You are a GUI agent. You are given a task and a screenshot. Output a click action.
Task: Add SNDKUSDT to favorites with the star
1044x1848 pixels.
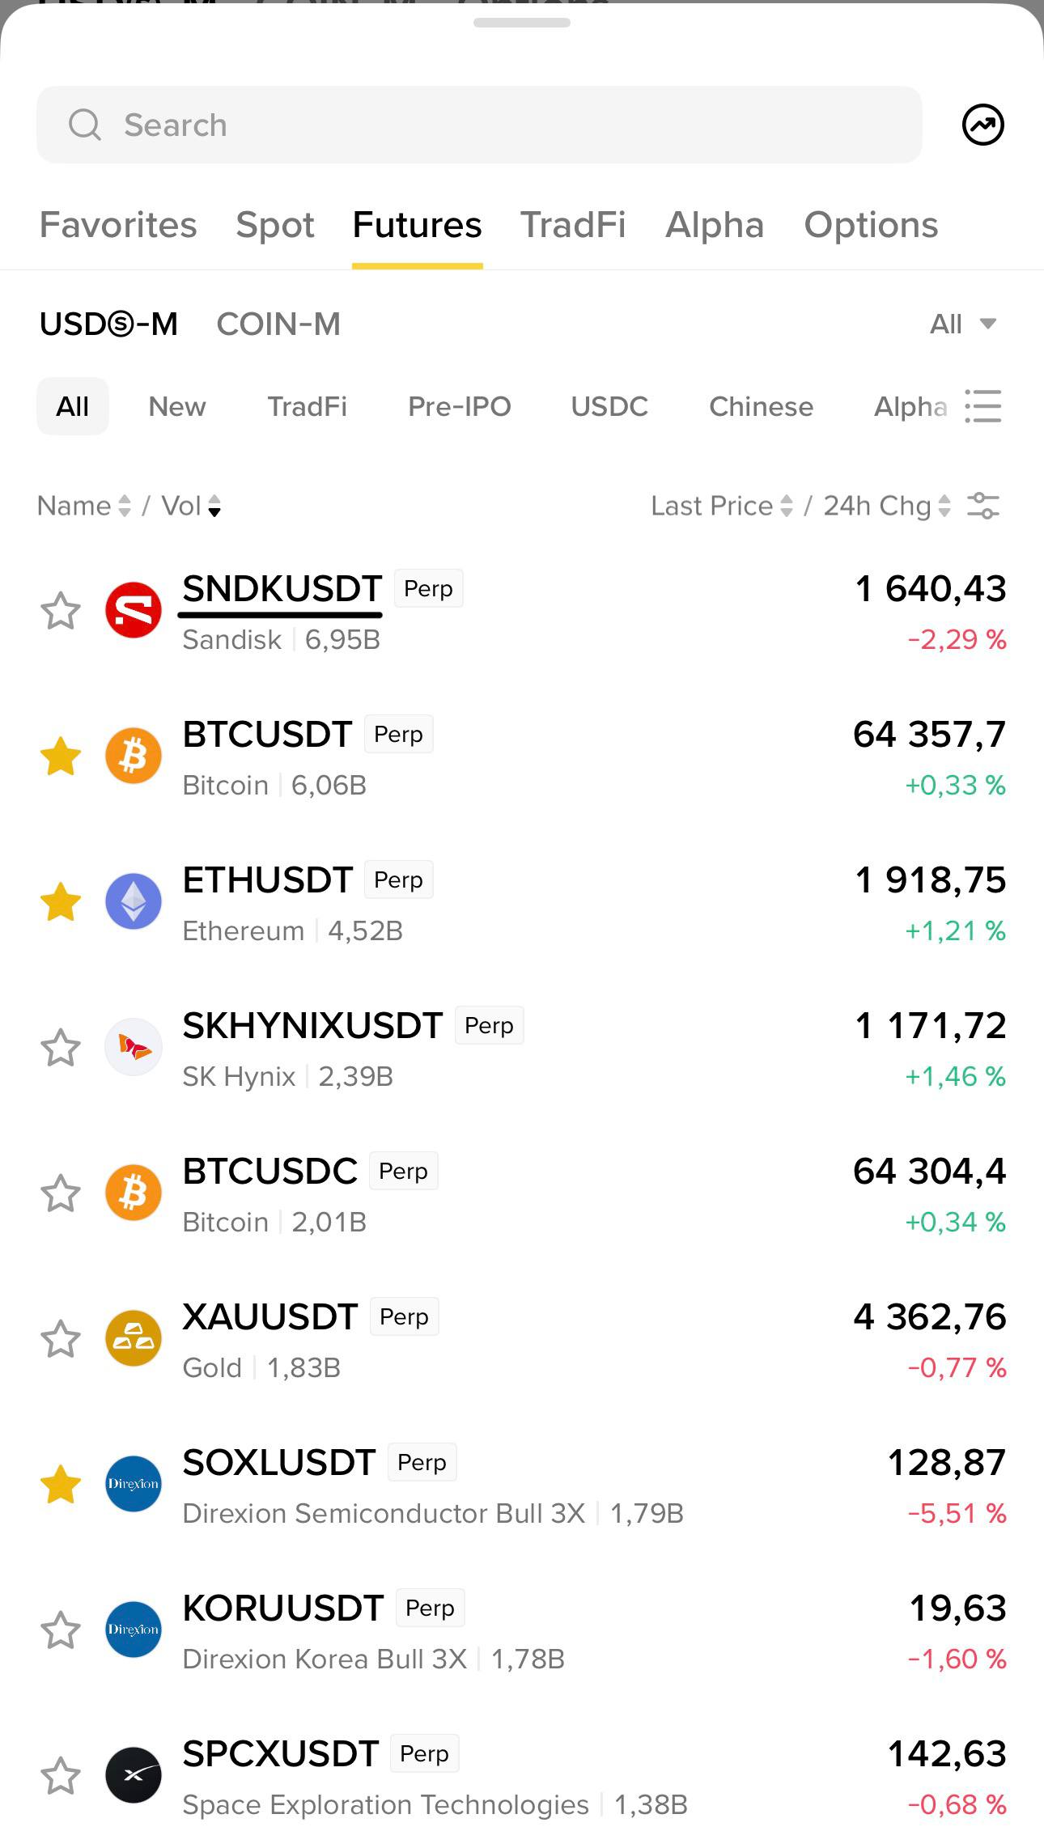coord(61,611)
